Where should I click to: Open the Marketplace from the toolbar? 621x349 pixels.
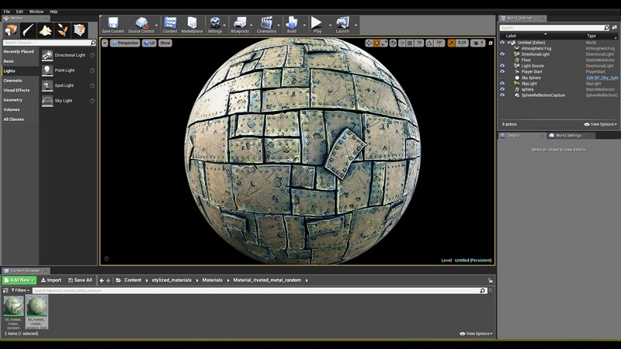(x=192, y=24)
